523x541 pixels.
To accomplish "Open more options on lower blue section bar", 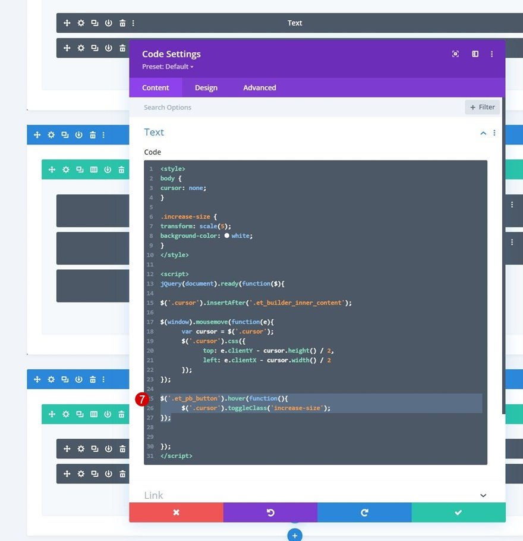I will (x=103, y=379).
